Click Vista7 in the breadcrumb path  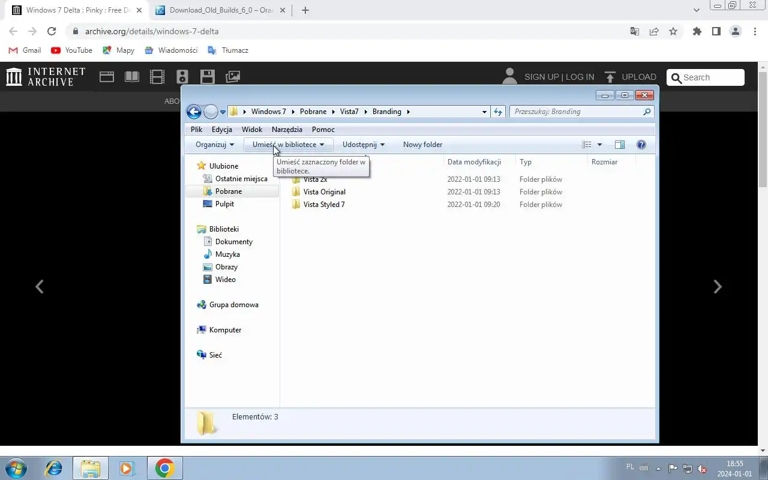point(349,112)
